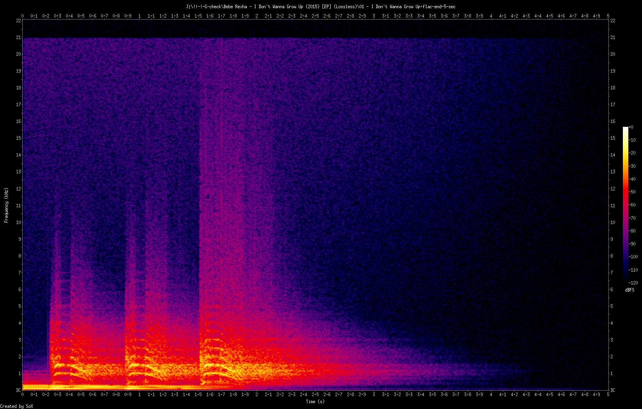
Task: Click the '20' tick on the right frequency axis
Action: pyautogui.click(x=613, y=54)
